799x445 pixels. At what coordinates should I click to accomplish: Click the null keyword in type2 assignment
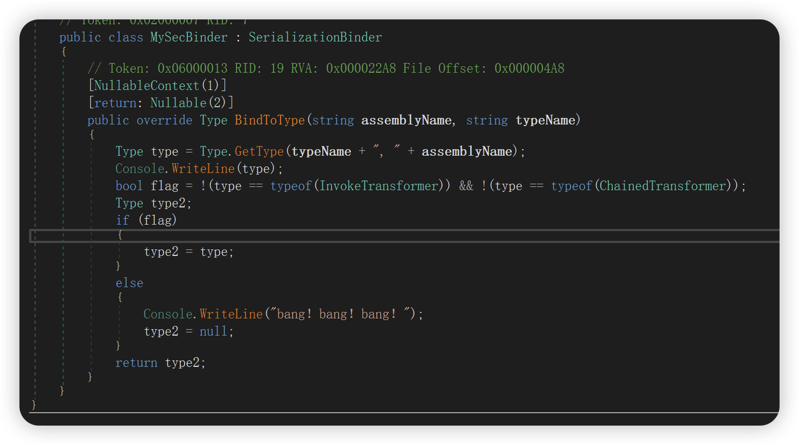213,332
